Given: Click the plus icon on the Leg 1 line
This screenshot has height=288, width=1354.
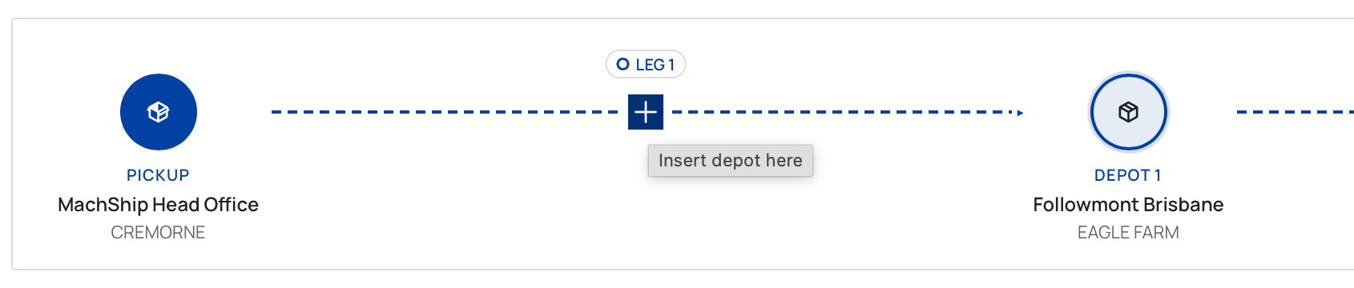Looking at the screenshot, I should coord(646,112).
